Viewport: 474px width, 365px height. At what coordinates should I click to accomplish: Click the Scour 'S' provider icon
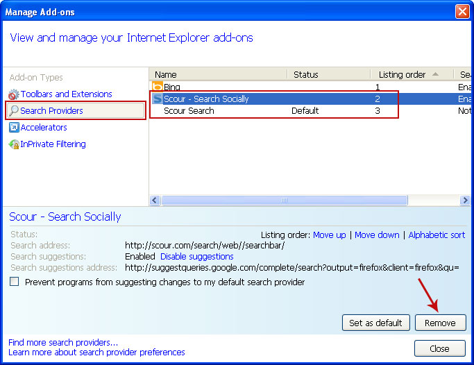158,99
